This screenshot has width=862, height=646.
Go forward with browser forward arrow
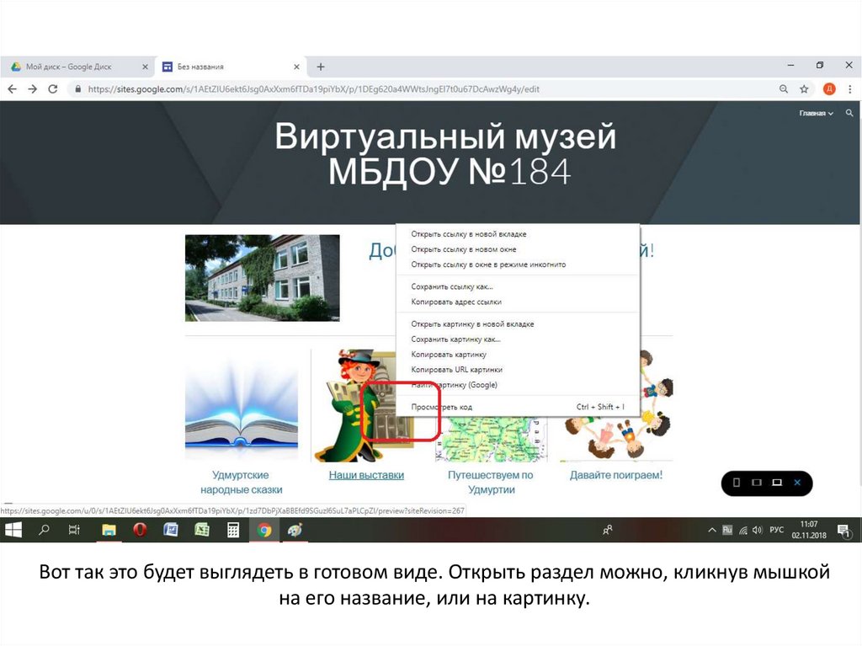(33, 89)
